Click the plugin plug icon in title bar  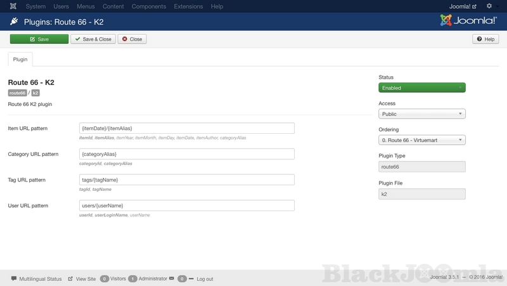[14, 22]
